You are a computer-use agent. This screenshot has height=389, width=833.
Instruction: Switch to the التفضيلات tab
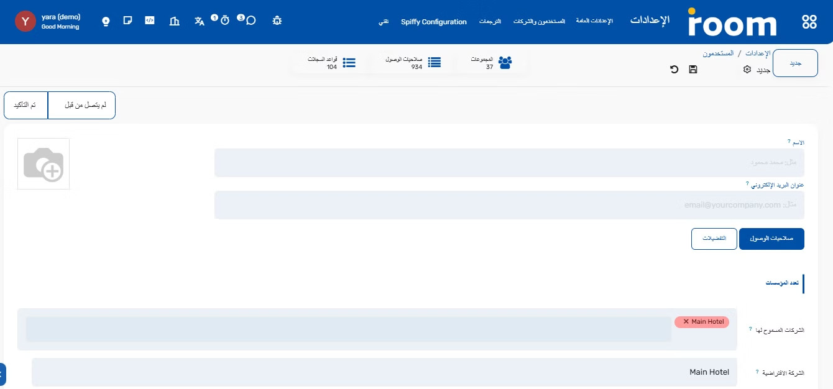[x=714, y=239]
